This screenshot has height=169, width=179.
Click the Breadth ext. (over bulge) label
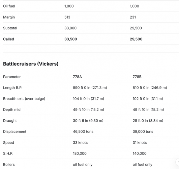point(24,99)
